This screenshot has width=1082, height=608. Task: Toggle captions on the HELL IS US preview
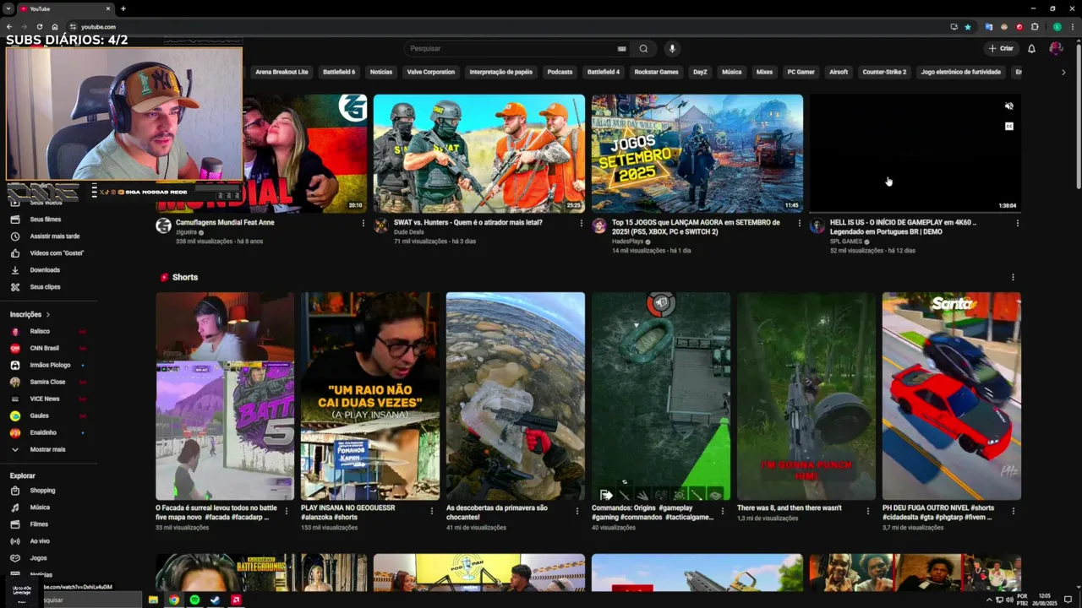coord(1008,126)
